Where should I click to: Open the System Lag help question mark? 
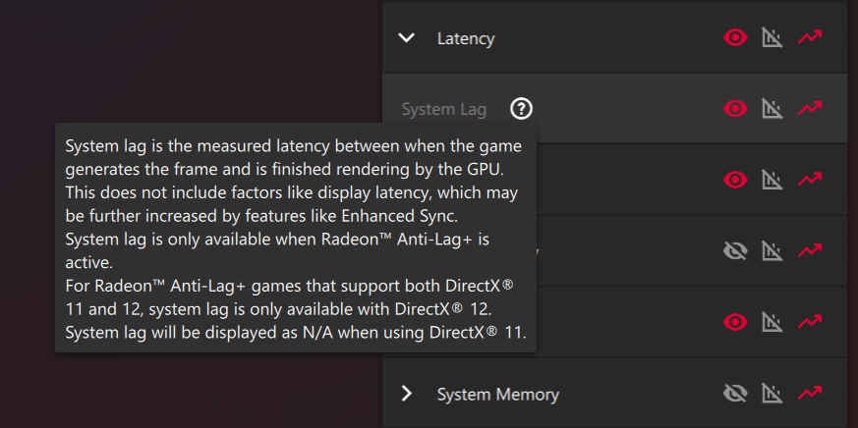(521, 109)
